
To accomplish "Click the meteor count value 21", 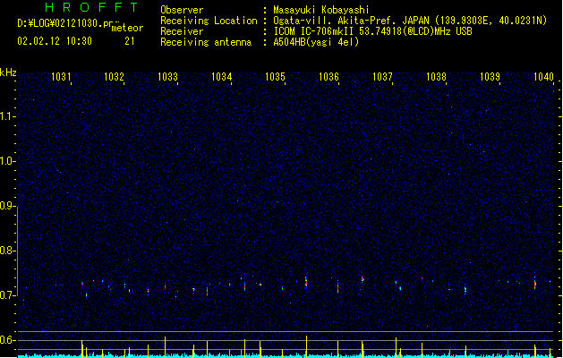I will click(130, 41).
